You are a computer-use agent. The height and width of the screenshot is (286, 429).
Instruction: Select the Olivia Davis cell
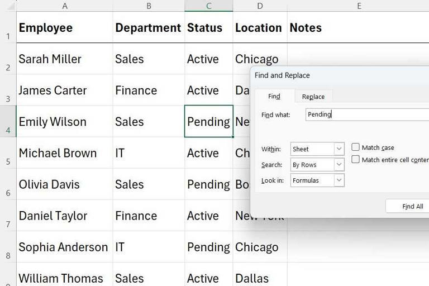65,184
